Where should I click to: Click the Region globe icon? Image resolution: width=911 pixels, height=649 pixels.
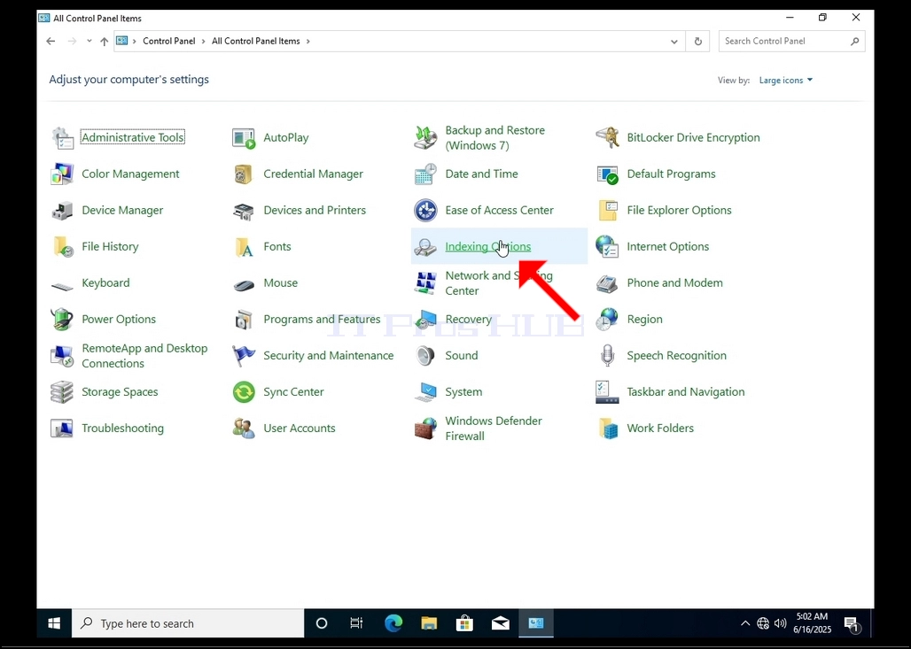point(607,320)
